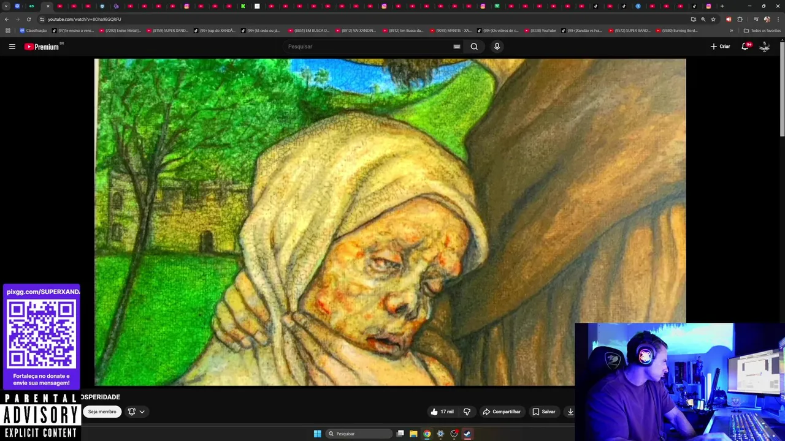Open File Explorer from taskbar

pos(413,434)
